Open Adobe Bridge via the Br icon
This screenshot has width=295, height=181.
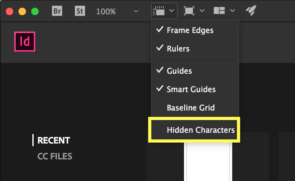(57, 11)
